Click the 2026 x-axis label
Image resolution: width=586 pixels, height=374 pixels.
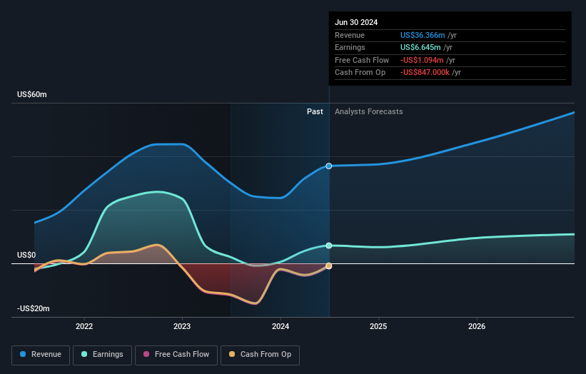(477, 326)
